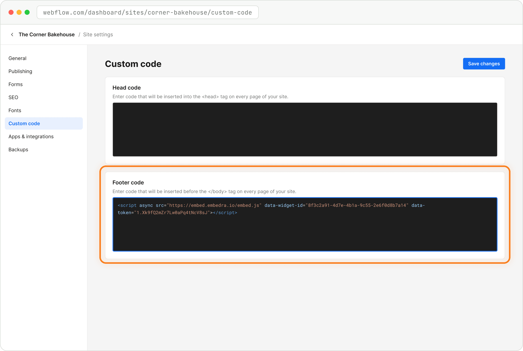Click inside the Footer code editor

coord(305,224)
